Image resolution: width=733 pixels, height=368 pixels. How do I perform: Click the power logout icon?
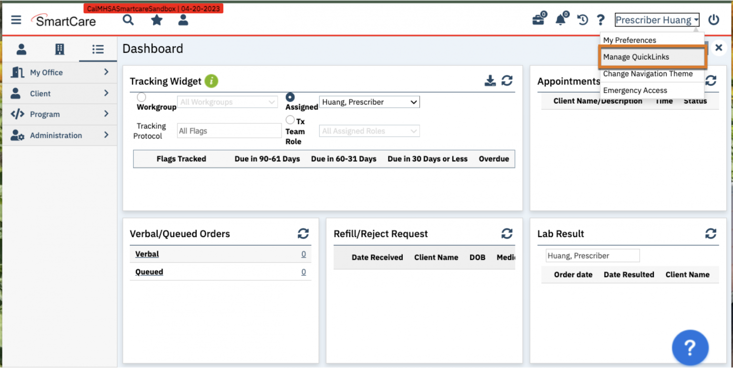point(713,20)
